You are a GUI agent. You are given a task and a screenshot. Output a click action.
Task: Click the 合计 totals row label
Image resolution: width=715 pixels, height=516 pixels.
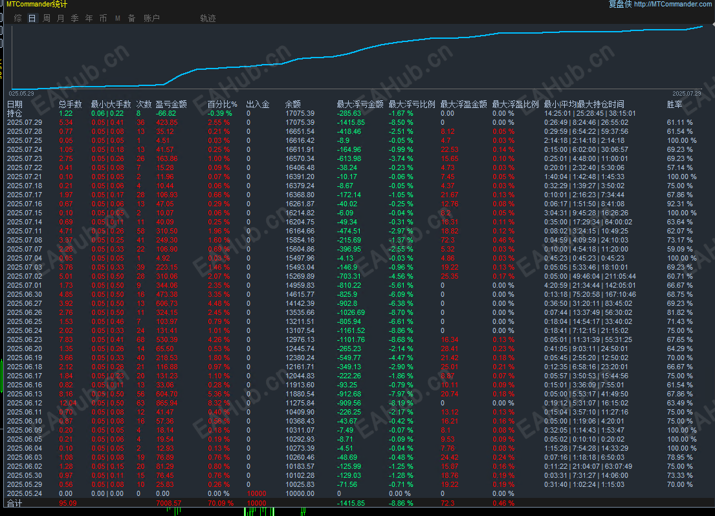coord(15,503)
